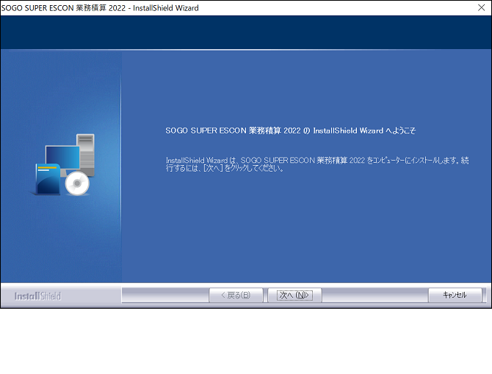Click the キャンセル cancel button
The image size is (492, 374).
[455, 295]
